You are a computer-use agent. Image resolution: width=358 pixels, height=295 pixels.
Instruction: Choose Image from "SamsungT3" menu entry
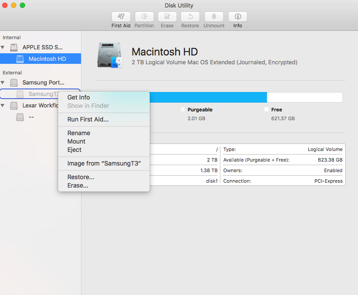click(x=104, y=163)
